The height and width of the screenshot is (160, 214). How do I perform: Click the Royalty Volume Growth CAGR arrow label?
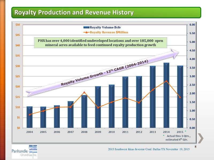click(x=105, y=73)
